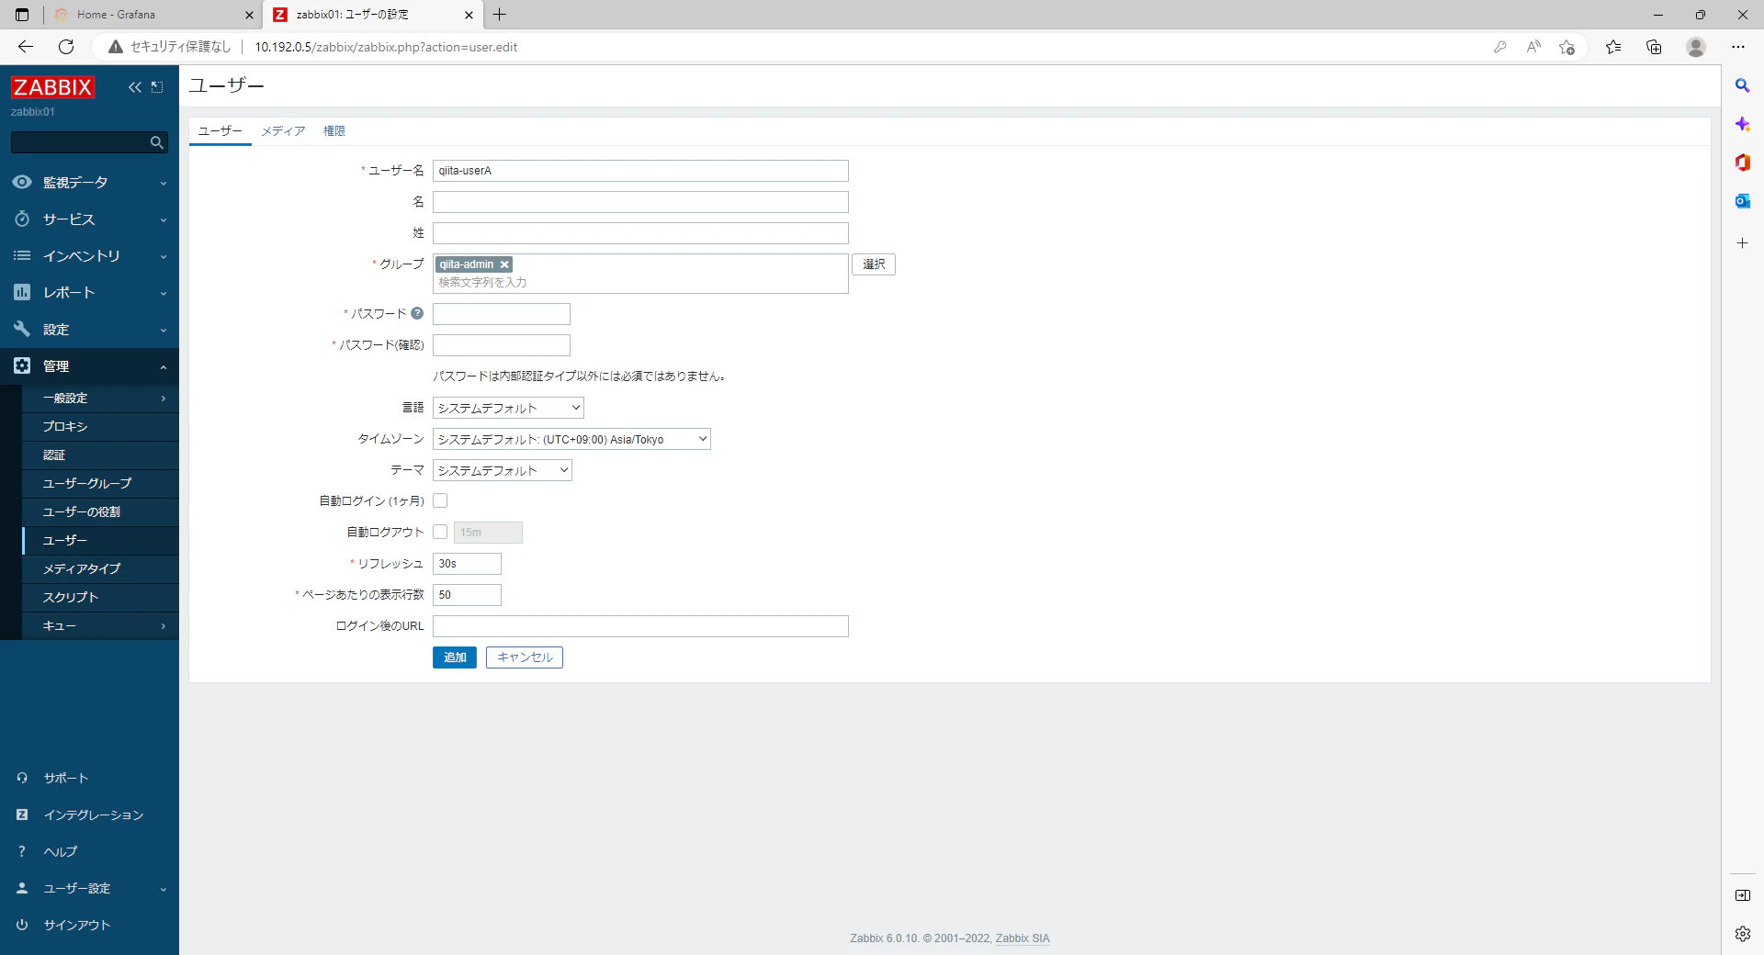The width and height of the screenshot is (1764, 955).
Task: Remove the qiita-admin group tag
Action: click(x=504, y=264)
